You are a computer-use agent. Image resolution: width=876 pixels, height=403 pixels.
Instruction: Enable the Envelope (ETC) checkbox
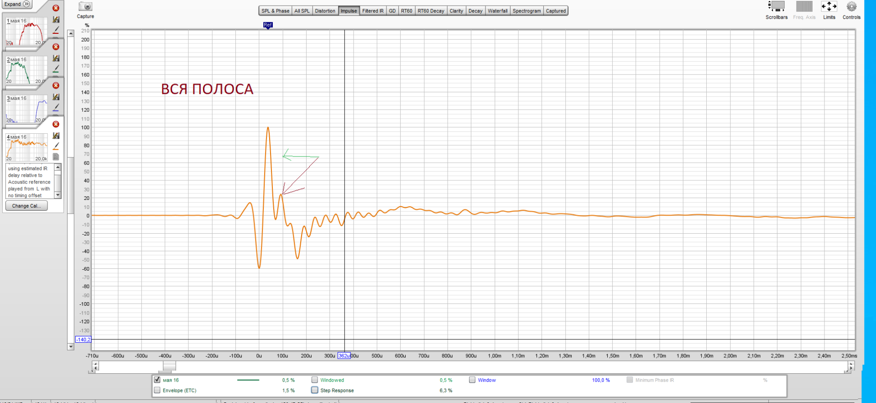(157, 390)
